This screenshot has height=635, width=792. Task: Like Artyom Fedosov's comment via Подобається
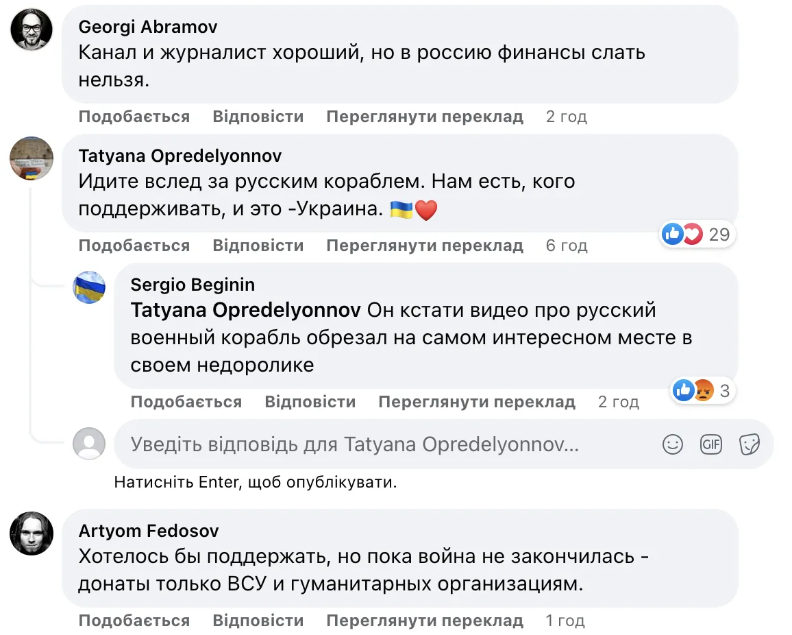[134, 619]
